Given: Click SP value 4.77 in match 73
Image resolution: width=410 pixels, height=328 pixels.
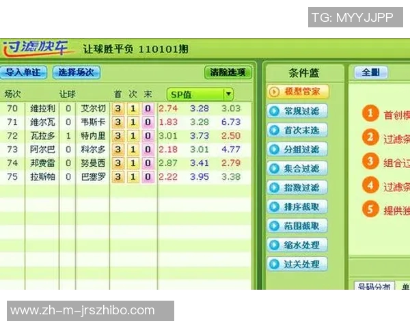Looking at the screenshot, I should tap(231, 150).
